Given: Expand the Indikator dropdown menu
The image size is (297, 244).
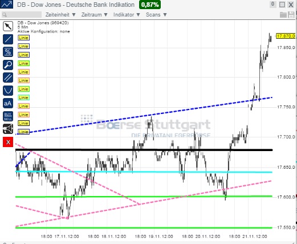Looking at the screenshot, I should pyautogui.click(x=127, y=15).
